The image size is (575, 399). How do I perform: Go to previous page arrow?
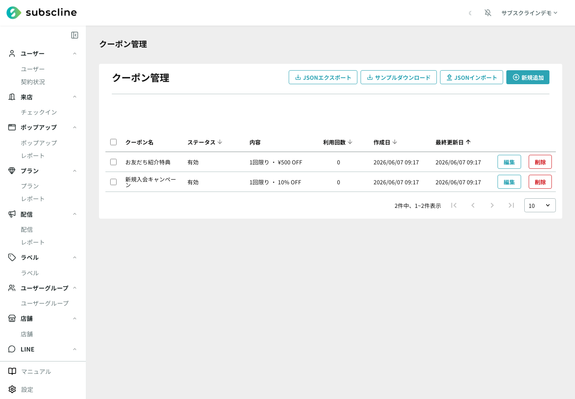click(473, 205)
